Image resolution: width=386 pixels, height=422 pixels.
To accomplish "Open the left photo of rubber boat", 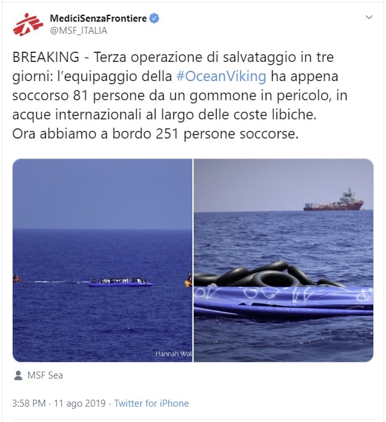I will point(103,260).
